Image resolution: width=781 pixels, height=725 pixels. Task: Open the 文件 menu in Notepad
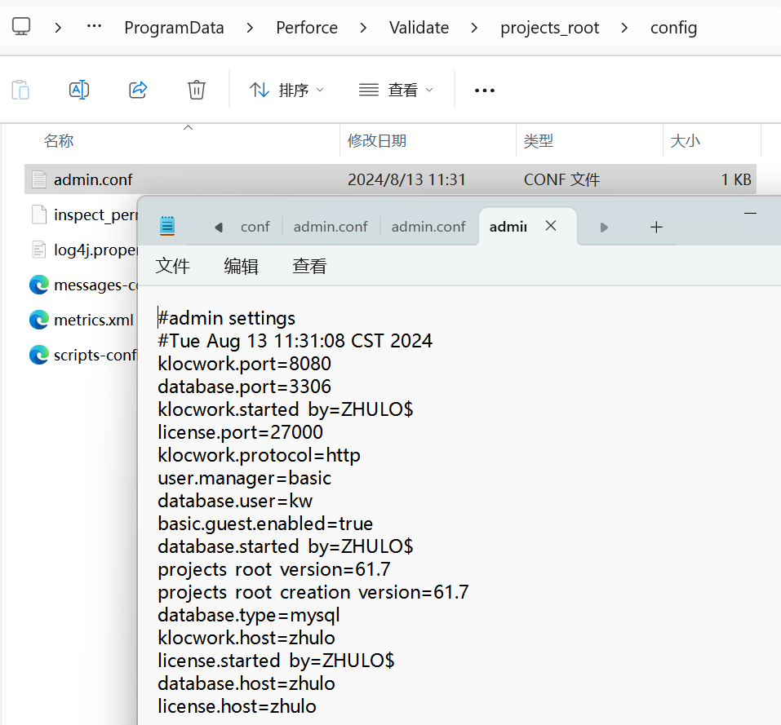[173, 266]
